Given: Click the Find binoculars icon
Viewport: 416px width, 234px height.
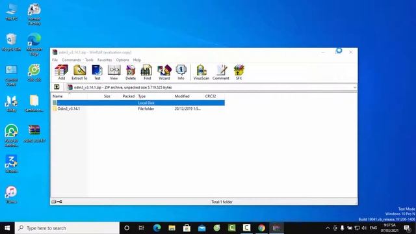Looking at the screenshot, I should tap(147, 72).
